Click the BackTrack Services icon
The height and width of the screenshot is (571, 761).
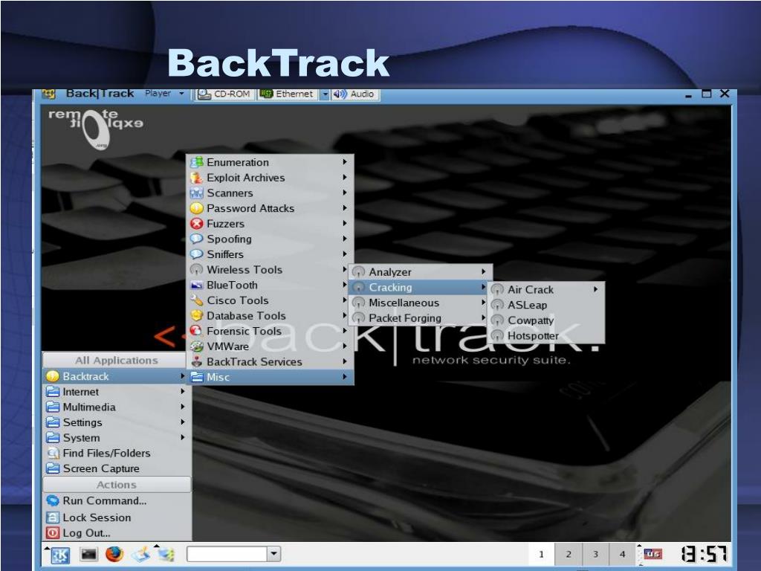tap(196, 362)
